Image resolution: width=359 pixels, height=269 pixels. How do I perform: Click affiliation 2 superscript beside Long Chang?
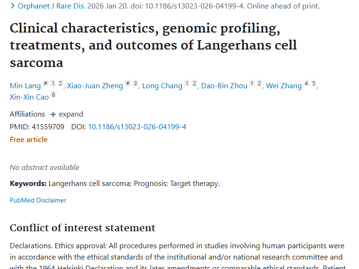click(x=194, y=84)
